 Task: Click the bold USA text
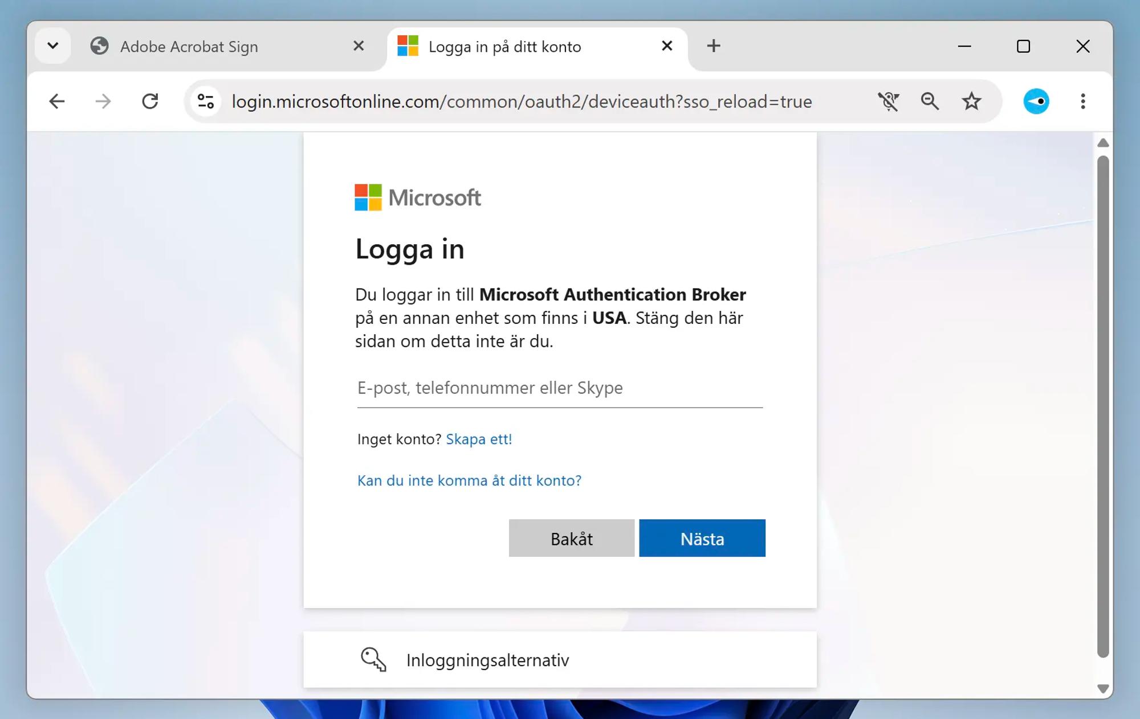[609, 318]
